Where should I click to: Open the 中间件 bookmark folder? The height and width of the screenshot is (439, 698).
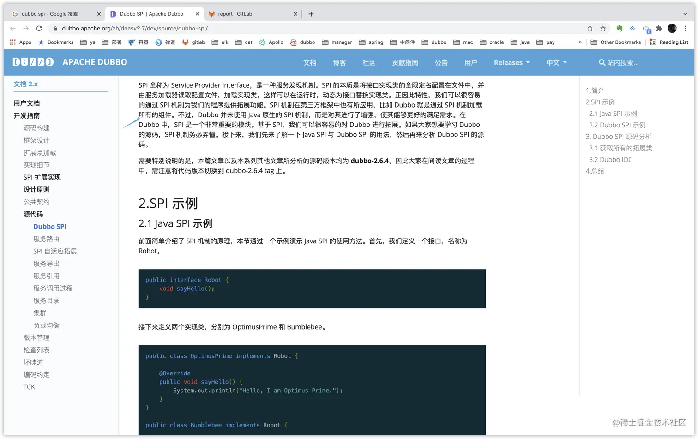point(403,42)
